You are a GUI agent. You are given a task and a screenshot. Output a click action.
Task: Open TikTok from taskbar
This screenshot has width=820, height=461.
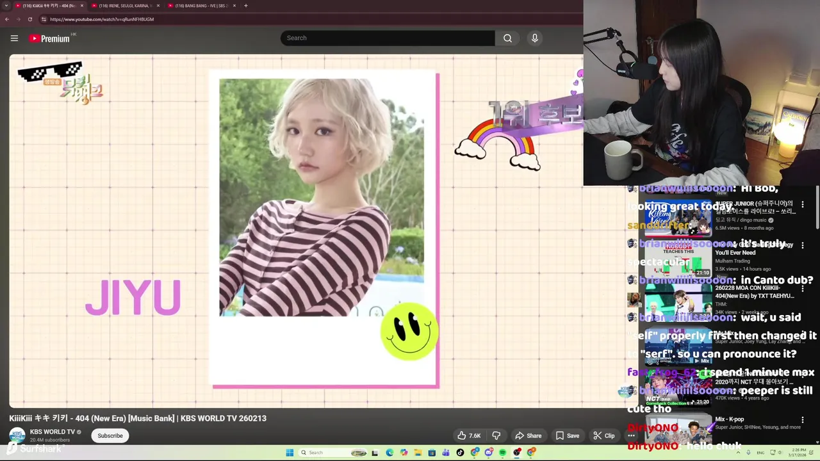click(x=460, y=453)
